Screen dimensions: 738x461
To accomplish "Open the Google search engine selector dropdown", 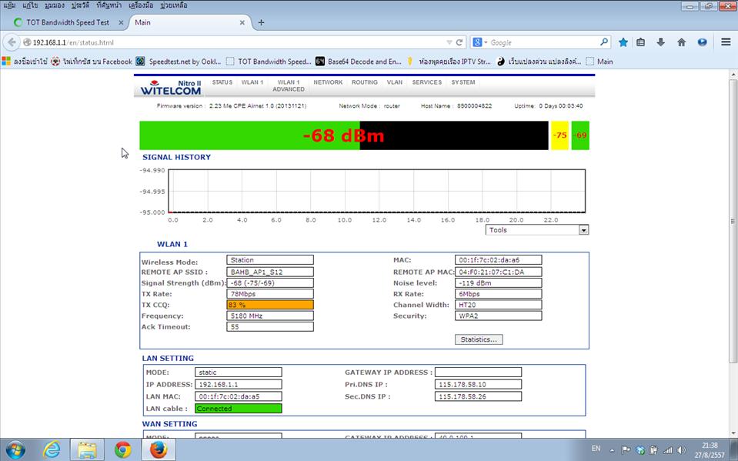I will (479, 42).
